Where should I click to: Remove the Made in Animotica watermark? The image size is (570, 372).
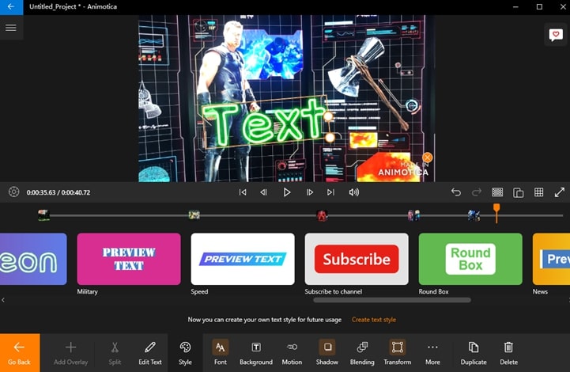428,158
